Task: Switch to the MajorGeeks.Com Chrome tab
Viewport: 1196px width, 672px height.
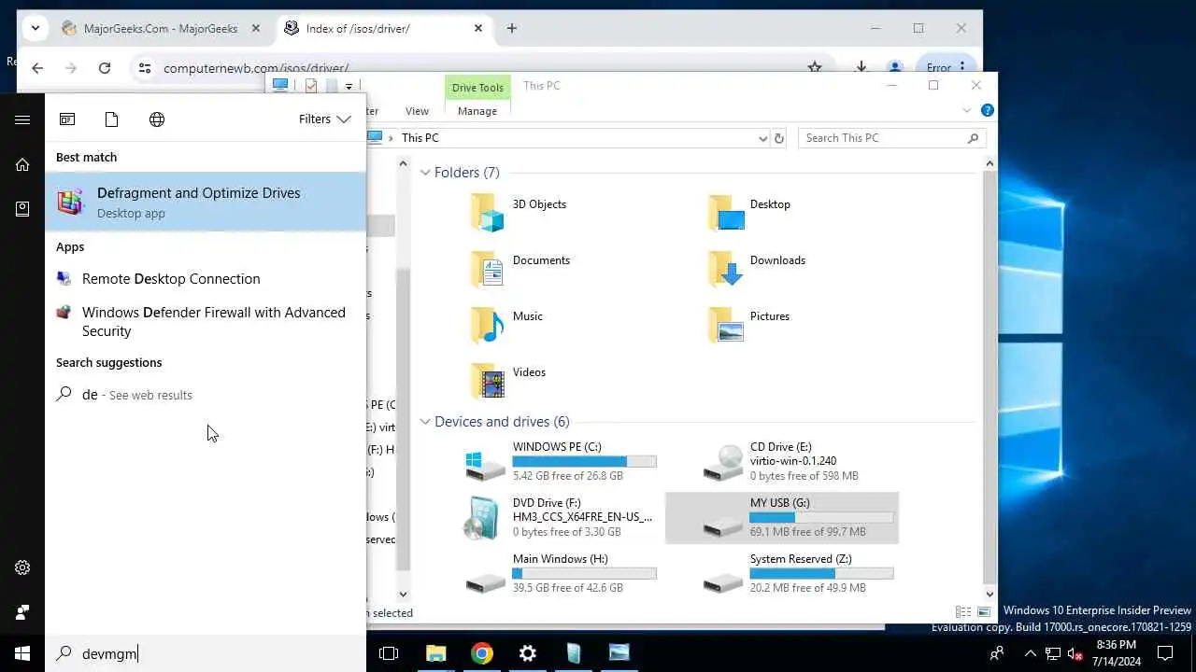Action: click(162, 28)
